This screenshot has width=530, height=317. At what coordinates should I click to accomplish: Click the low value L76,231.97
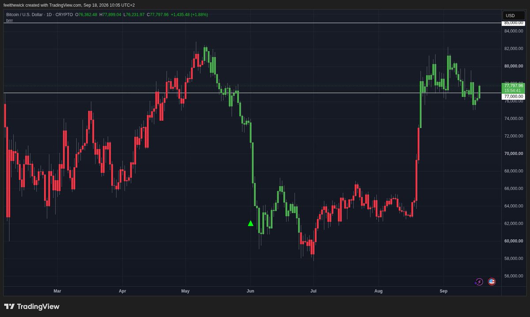coord(134,15)
